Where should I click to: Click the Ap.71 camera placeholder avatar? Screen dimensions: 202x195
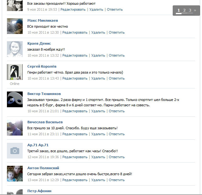pyautogui.click(x=15, y=151)
